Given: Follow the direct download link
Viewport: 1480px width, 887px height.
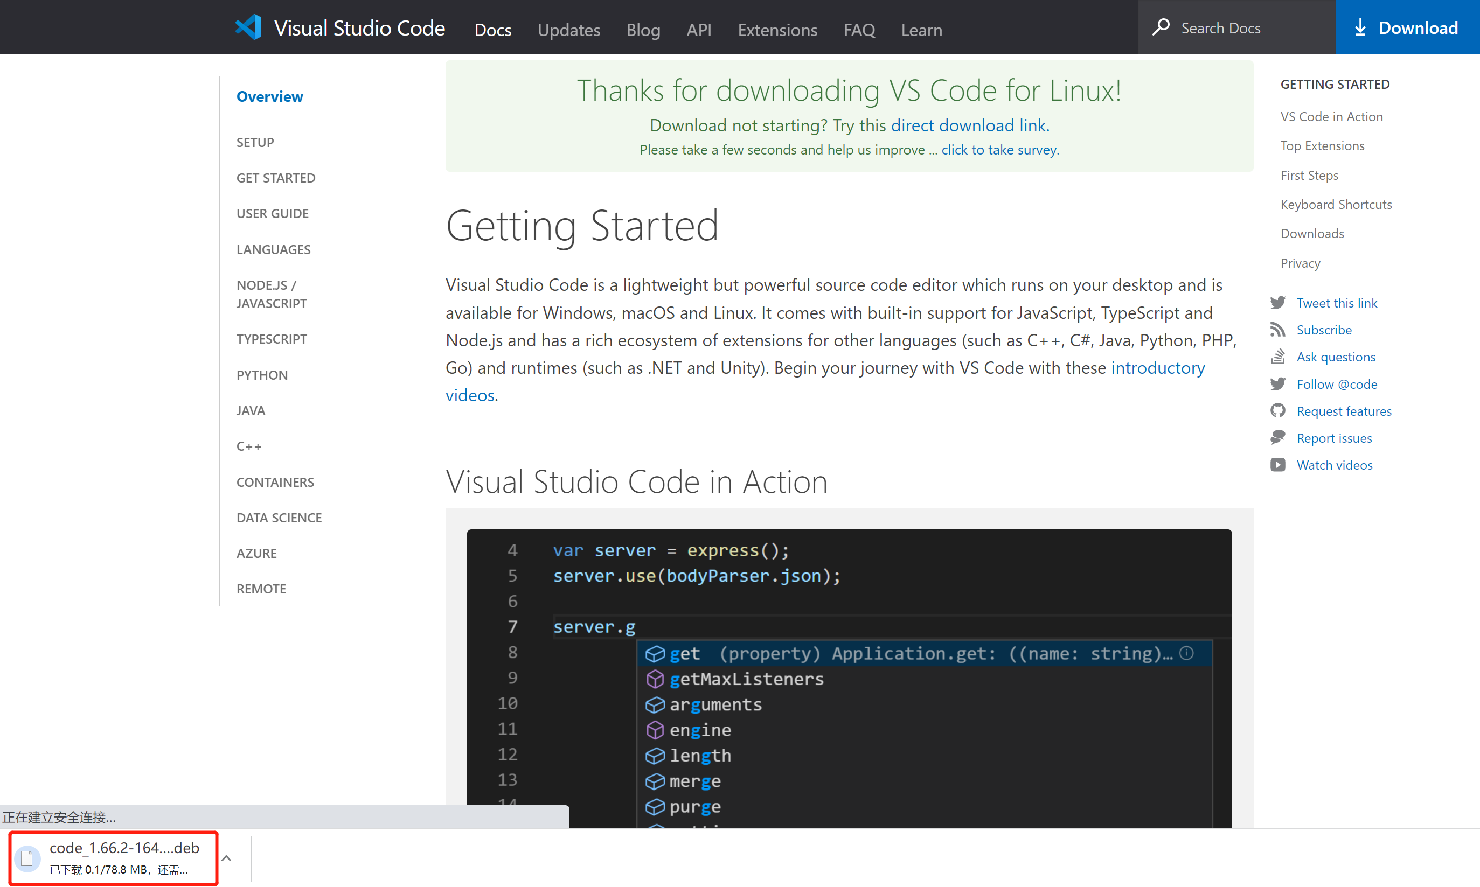Looking at the screenshot, I should point(969,125).
